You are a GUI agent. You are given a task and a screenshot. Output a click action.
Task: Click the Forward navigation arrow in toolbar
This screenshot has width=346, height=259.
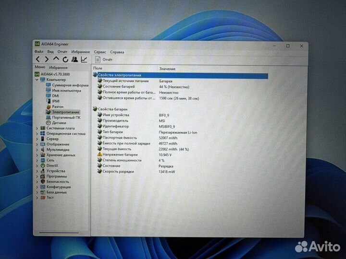click(47, 59)
